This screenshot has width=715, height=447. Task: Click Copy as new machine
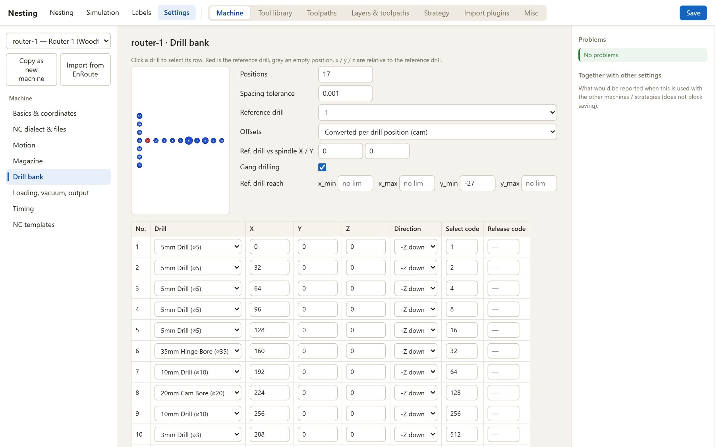pyautogui.click(x=31, y=70)
